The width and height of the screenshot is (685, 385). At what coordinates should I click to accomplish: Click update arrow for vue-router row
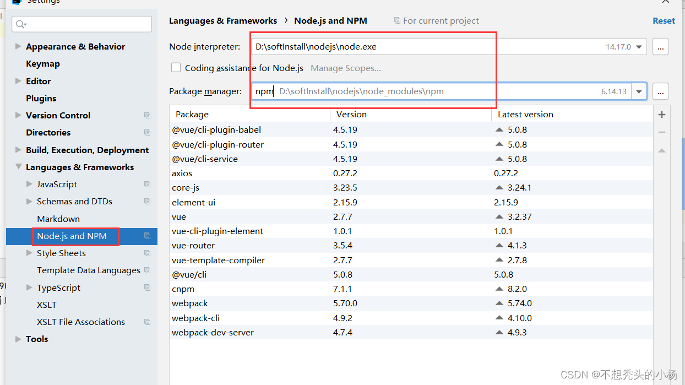tap(499, 246)
